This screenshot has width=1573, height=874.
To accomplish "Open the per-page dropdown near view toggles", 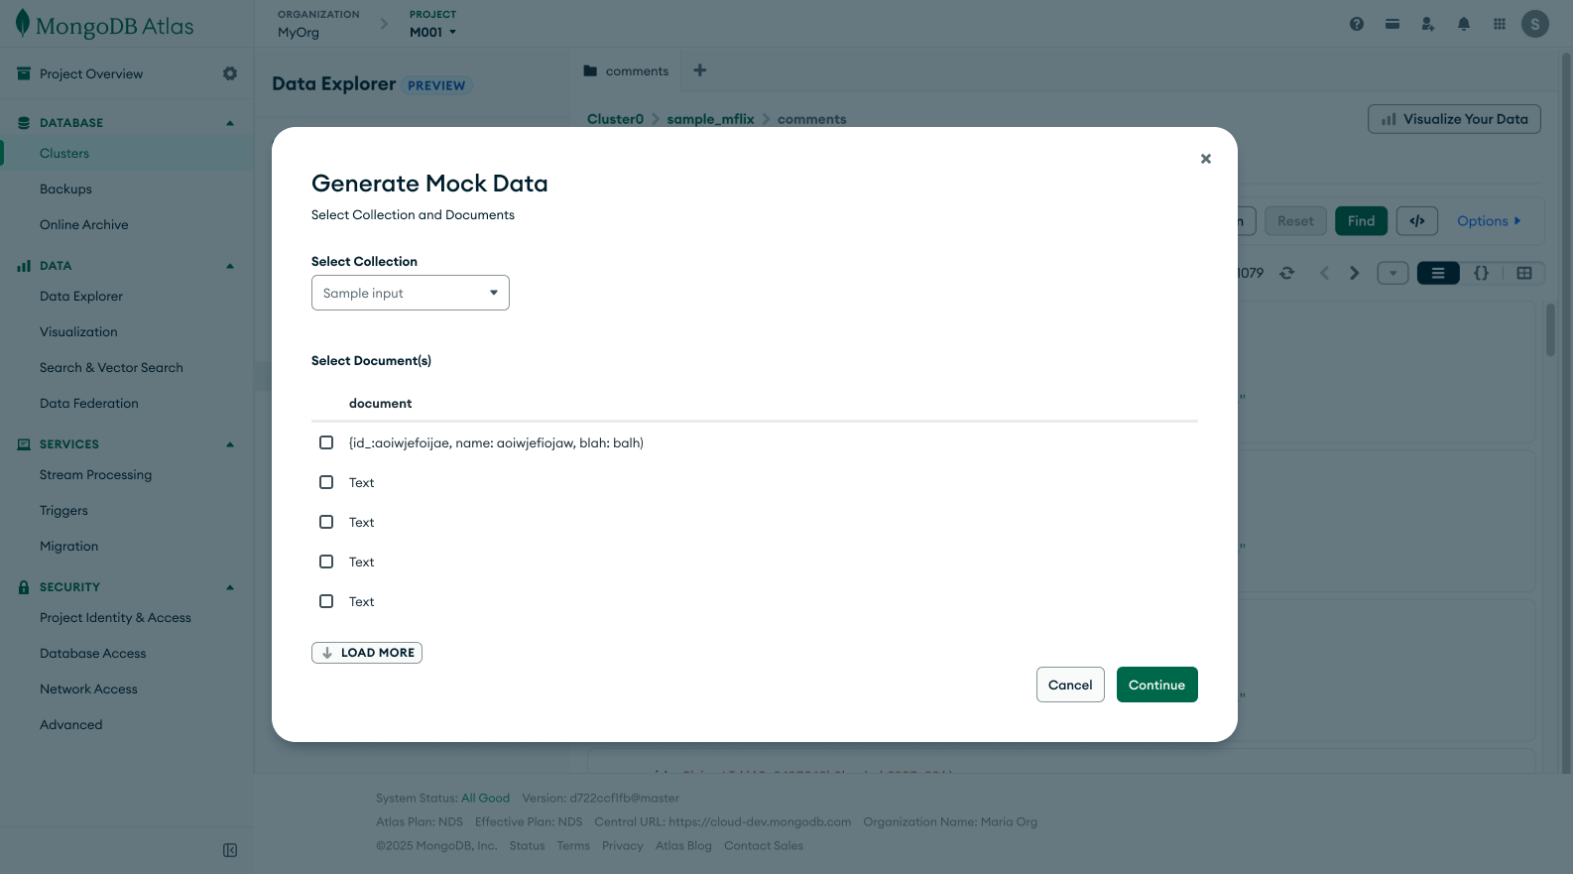I will pos(1392,273).
